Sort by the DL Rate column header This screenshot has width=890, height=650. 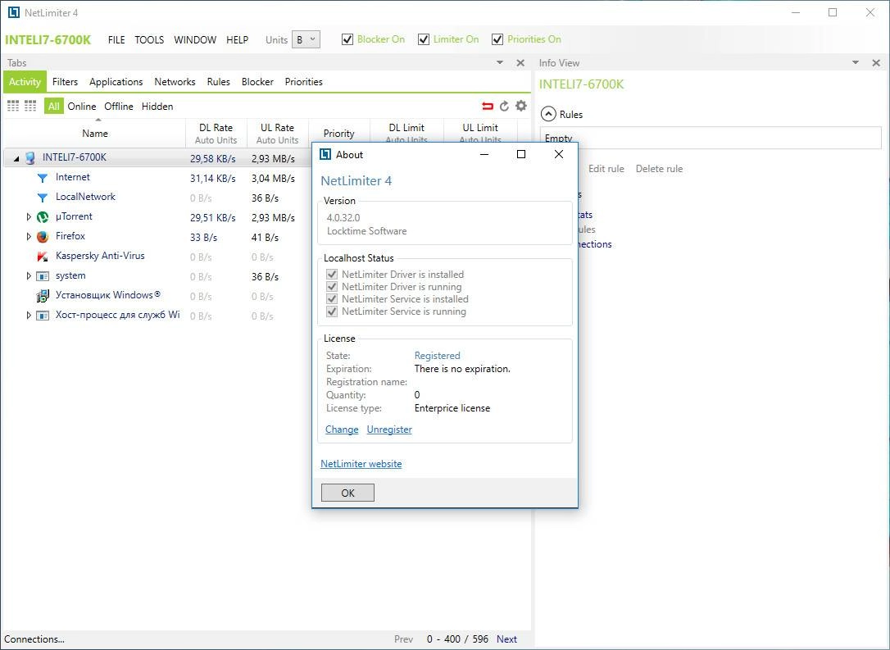click(216, 134)
